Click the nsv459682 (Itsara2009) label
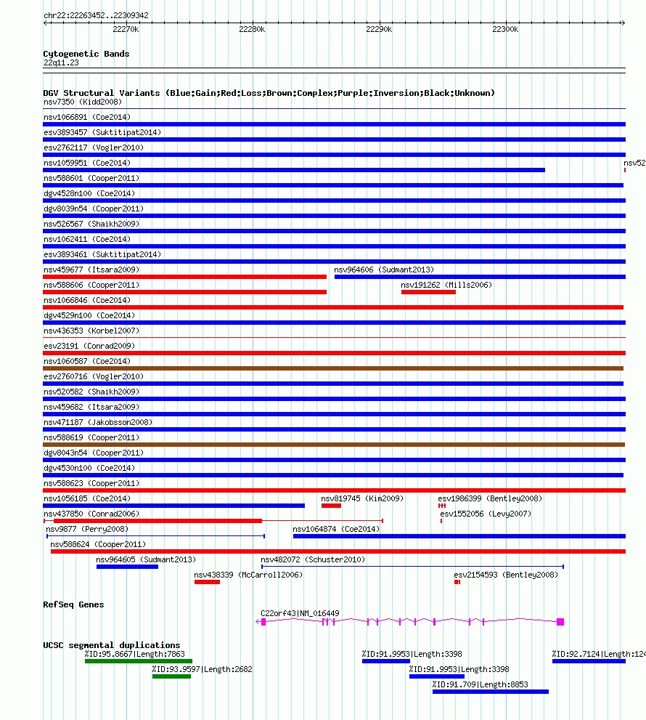Viewport: 646px width, 720px height. [x=91, y=407]
